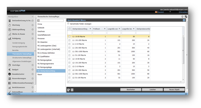Collapse the Reinigung navigation group
The width and height of the screenshot is (201, 108).
pyautogui.click(x=33, y=38)
